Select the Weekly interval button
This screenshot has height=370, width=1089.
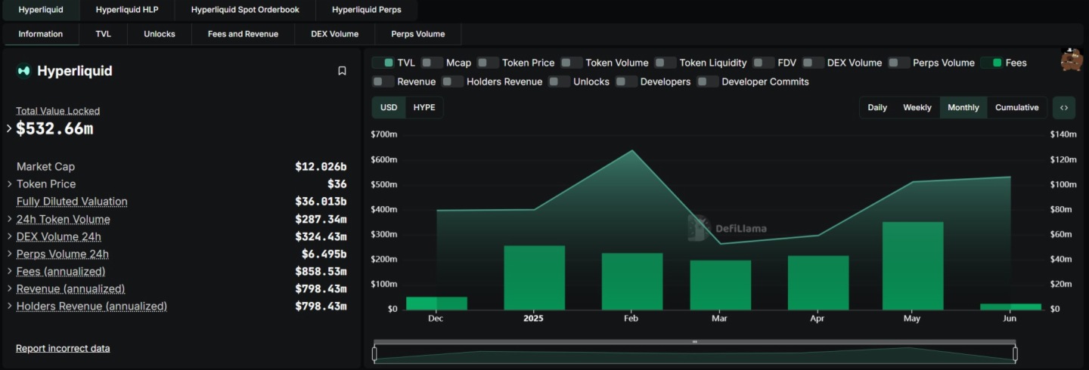point(917,107)
